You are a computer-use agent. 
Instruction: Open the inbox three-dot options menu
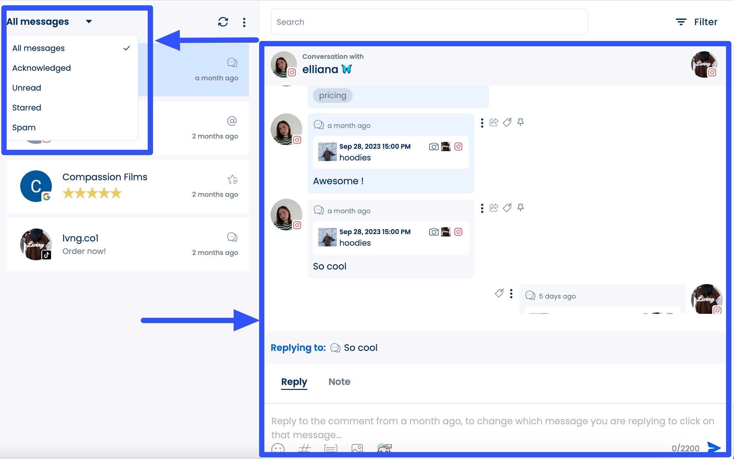(244, 22)
